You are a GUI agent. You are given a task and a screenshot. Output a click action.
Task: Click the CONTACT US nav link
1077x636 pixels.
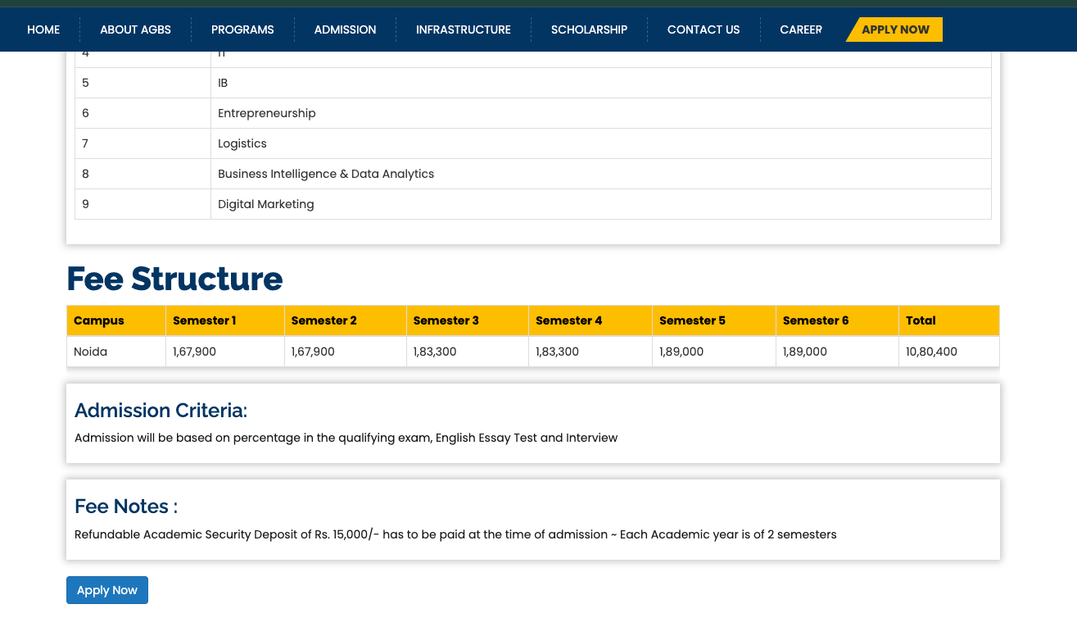703,30
